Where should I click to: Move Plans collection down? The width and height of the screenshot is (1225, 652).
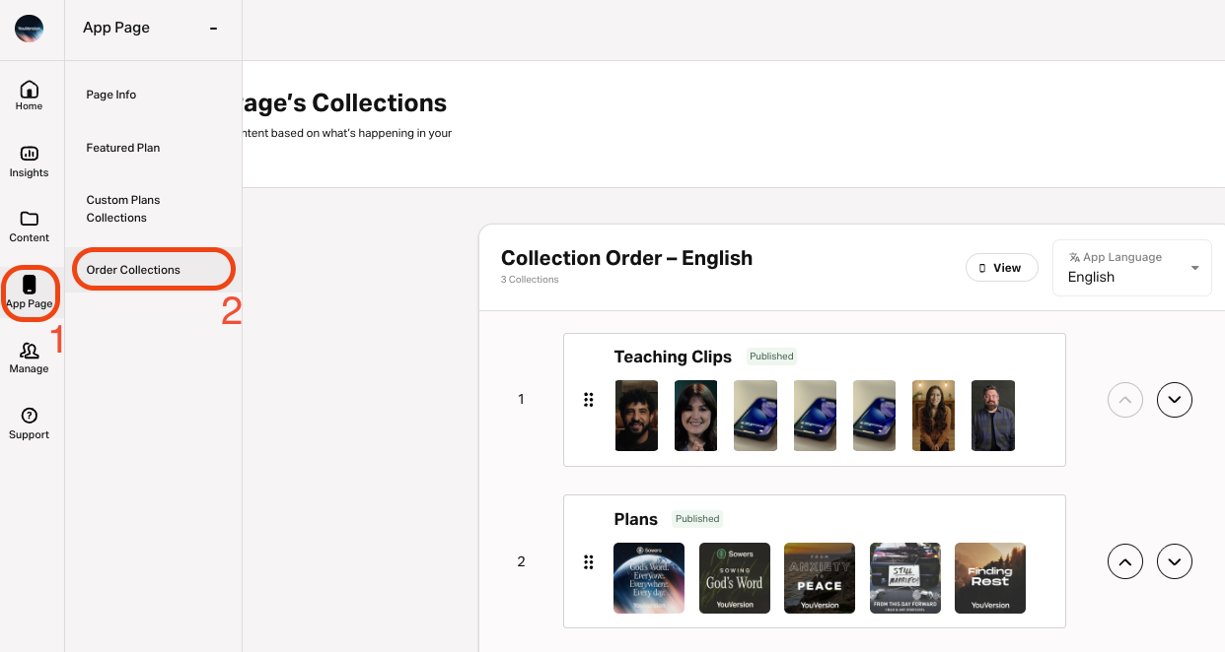(1175, 561)
